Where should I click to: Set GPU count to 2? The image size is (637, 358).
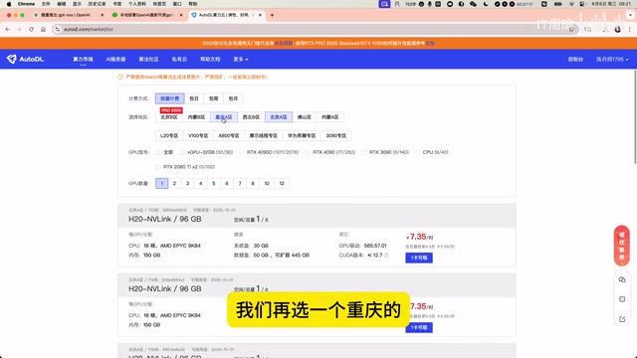pos(175,183)
